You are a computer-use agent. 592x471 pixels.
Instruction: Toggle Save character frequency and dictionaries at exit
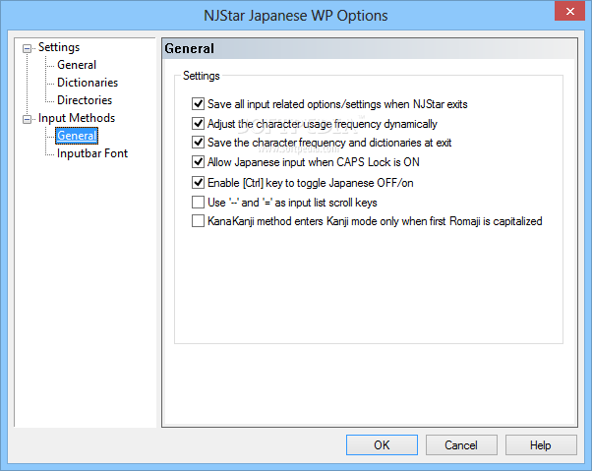[198, 143]
